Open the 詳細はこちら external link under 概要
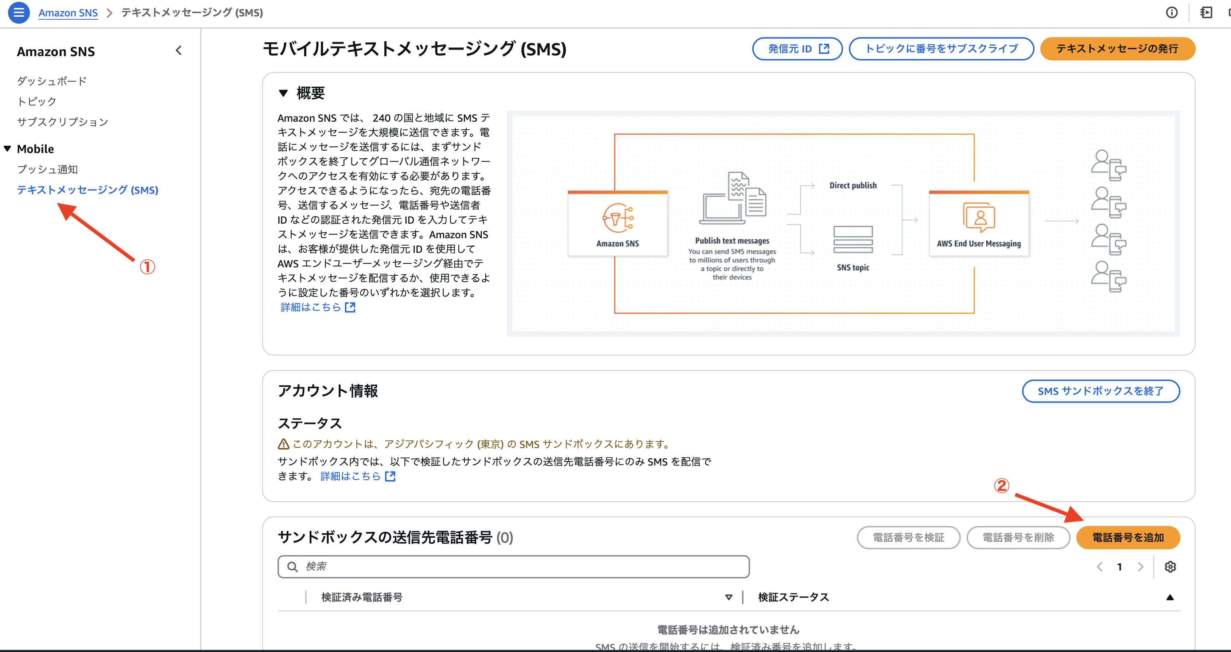 click(x=310, y=307)
